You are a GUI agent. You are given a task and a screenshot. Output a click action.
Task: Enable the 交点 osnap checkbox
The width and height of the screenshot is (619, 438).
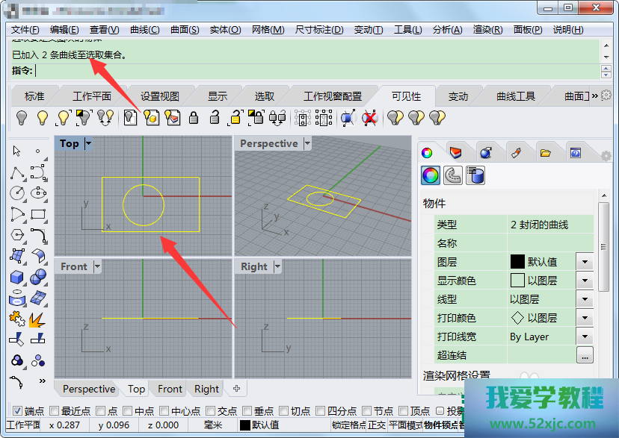[211, 410]
